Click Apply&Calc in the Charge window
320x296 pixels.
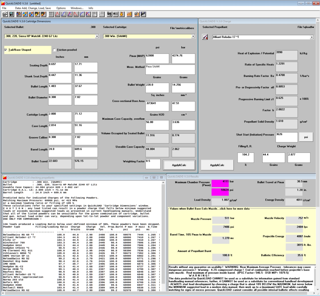pos(217,165)
